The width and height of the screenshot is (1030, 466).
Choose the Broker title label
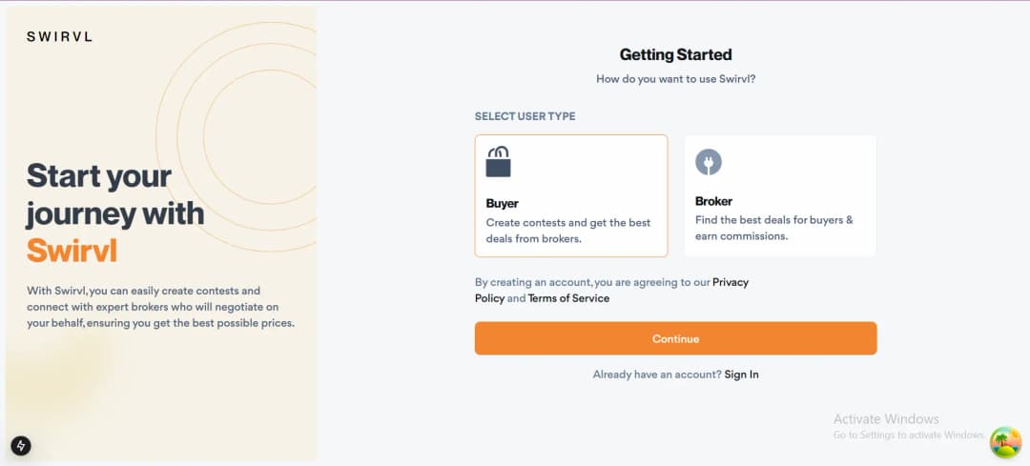coord(713,201)
